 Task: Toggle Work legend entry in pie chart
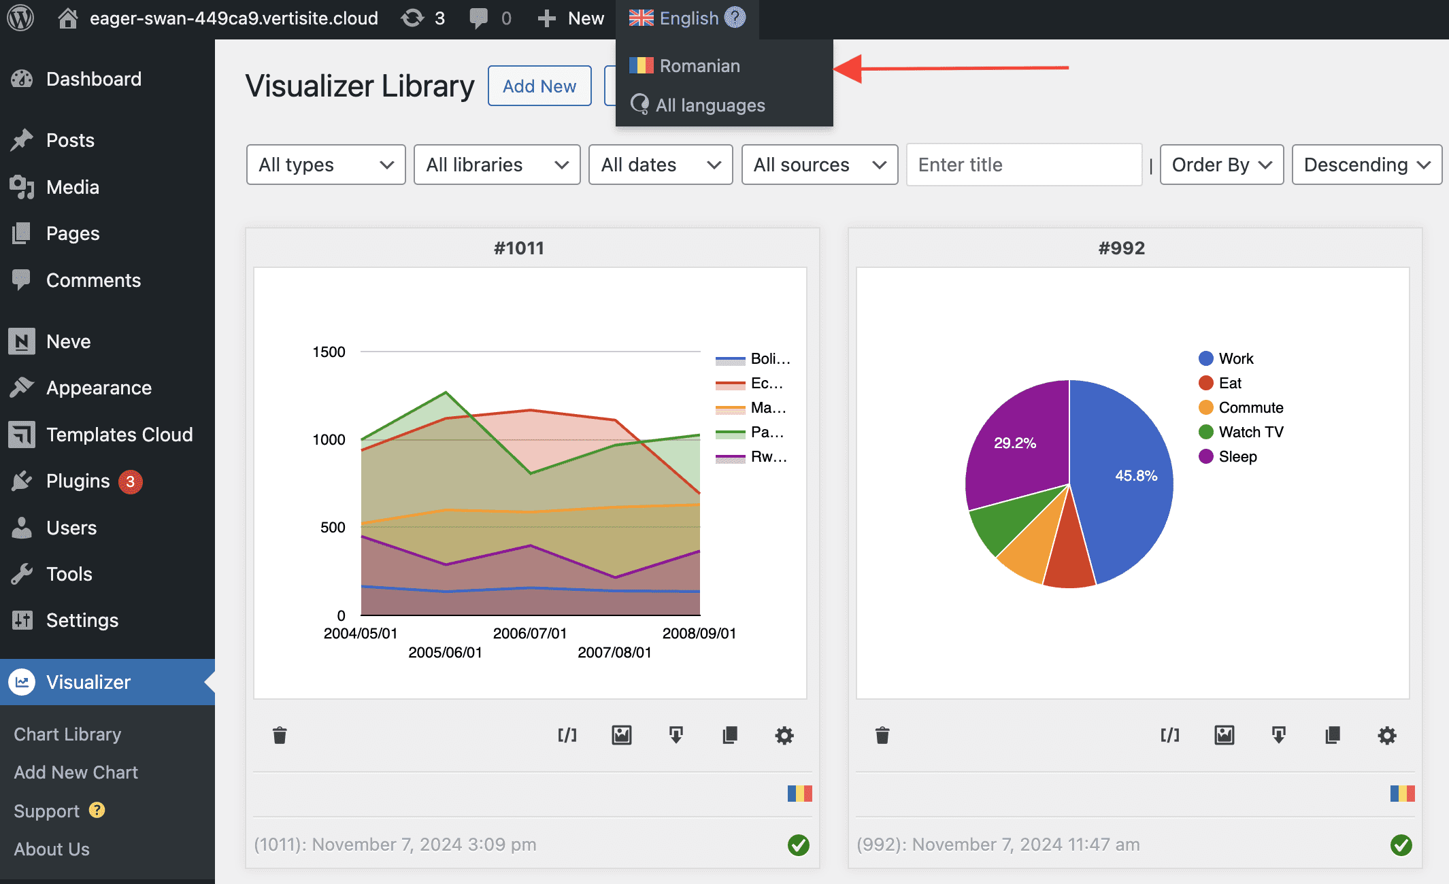pos(1235,358)
